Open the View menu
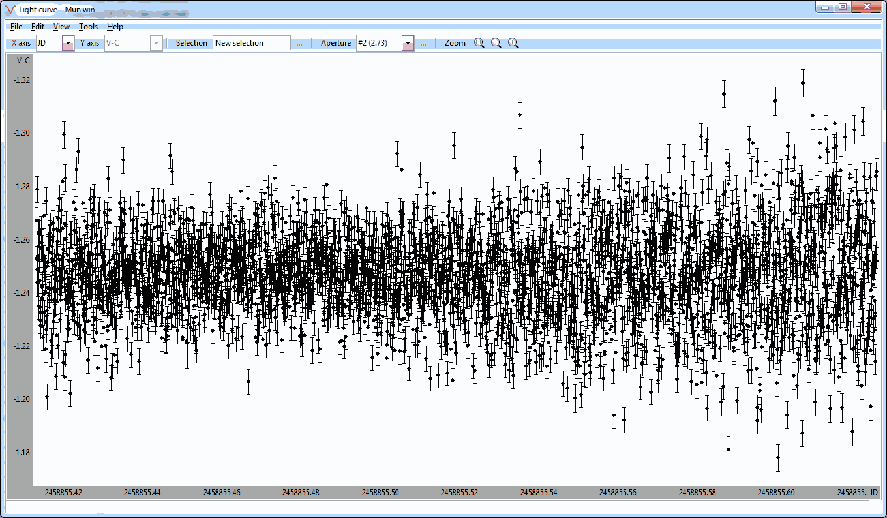887x518 pixels. point(61,27)
